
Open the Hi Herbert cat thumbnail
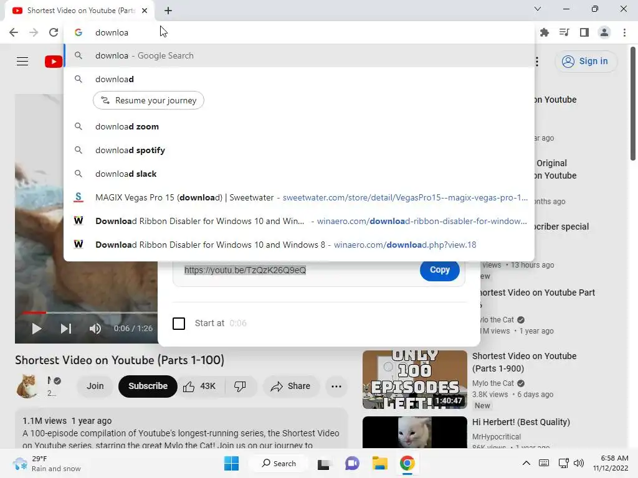pyautogui.click(x=414, y=433)
